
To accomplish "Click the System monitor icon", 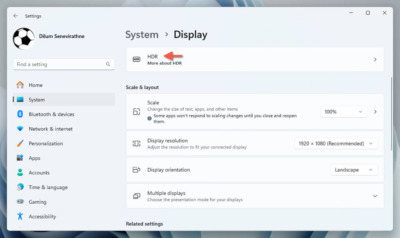I will [20, 100].
